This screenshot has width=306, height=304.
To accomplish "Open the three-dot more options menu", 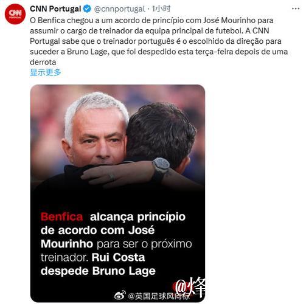I will 296,9.
